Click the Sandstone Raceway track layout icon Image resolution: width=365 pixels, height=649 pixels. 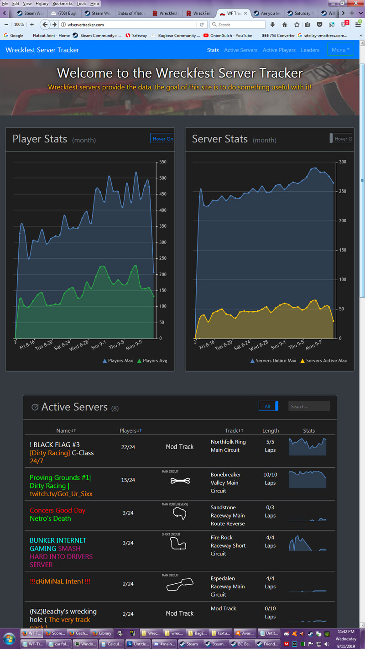[179, 513]
